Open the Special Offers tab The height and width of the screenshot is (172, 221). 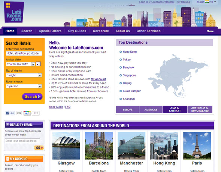coord(50,31)
